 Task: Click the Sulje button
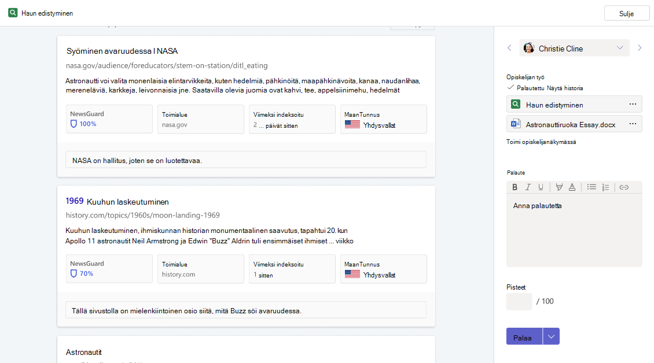click(626, 13)
